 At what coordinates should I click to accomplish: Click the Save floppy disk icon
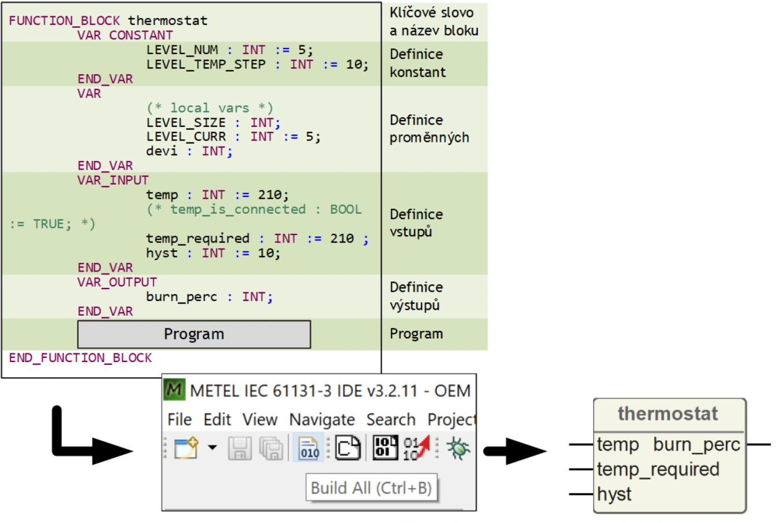(x=239, y=448)
